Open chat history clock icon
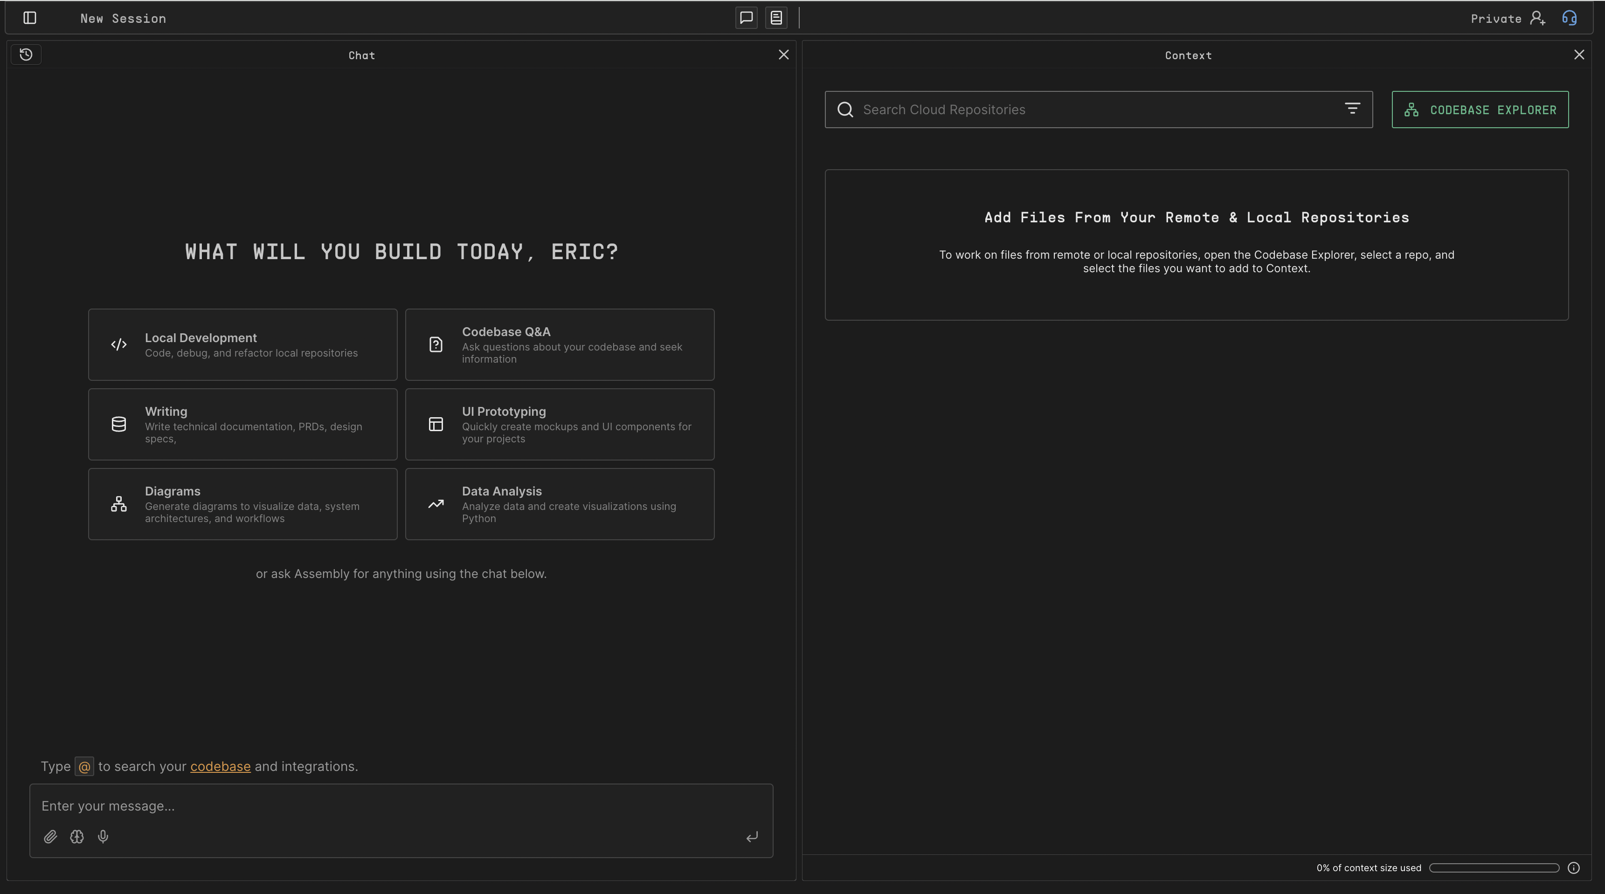This screenshot has width=1605, height=894. pyautogui.click(x=26, y=55)
